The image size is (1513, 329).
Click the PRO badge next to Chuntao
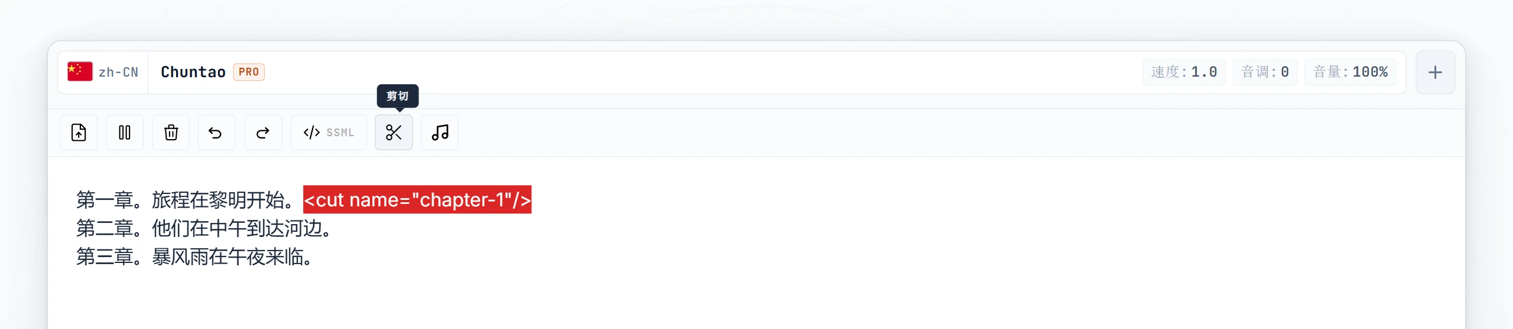pos(249,72)
